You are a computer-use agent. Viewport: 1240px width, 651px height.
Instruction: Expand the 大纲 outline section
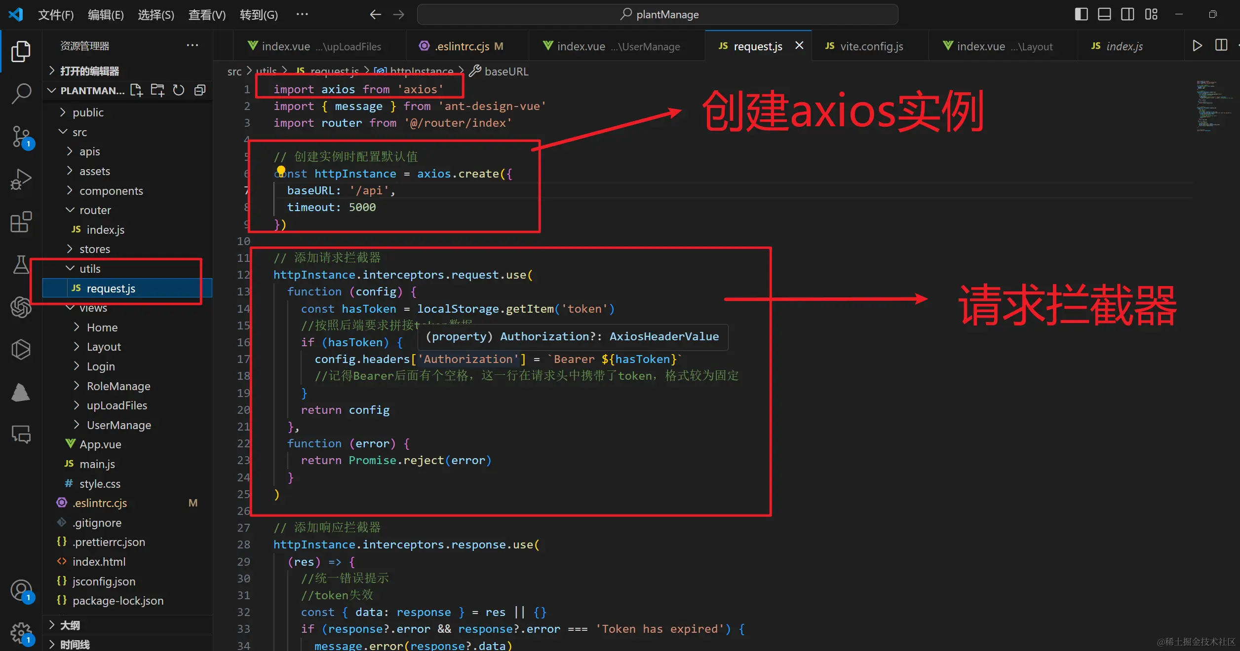pyautogui.click(x=127, y=625)
